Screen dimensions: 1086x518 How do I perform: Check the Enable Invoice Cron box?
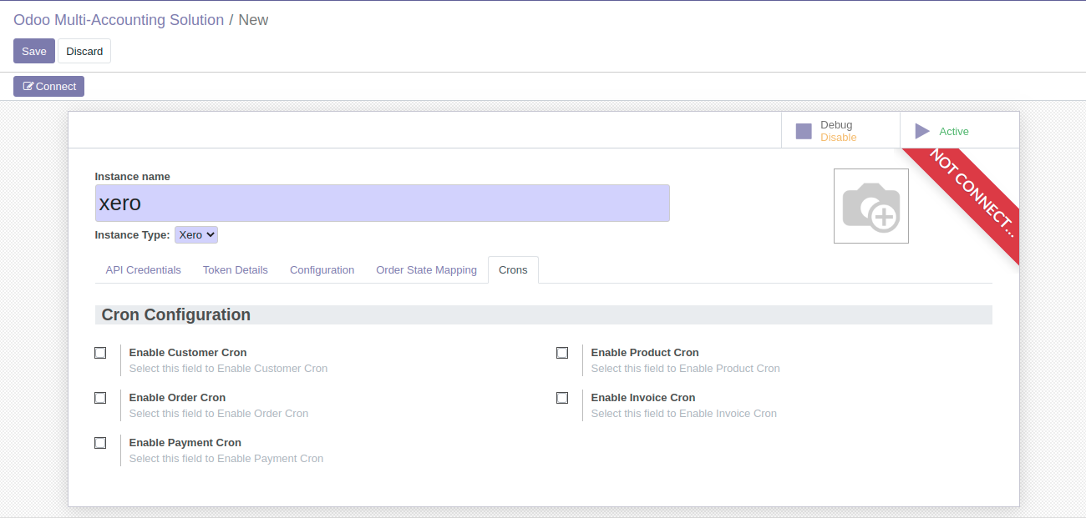coord(562,398)
